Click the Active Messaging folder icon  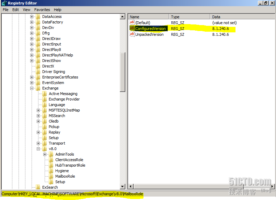(45, 94)
